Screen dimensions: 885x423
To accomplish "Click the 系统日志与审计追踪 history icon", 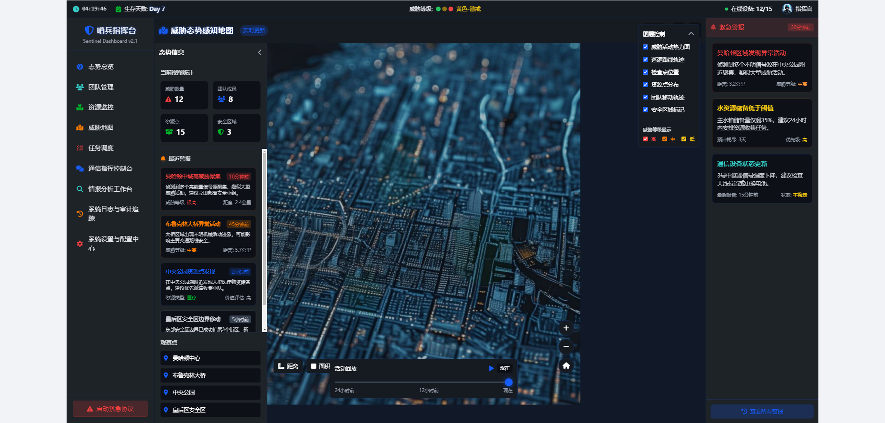I will (80, 214).
